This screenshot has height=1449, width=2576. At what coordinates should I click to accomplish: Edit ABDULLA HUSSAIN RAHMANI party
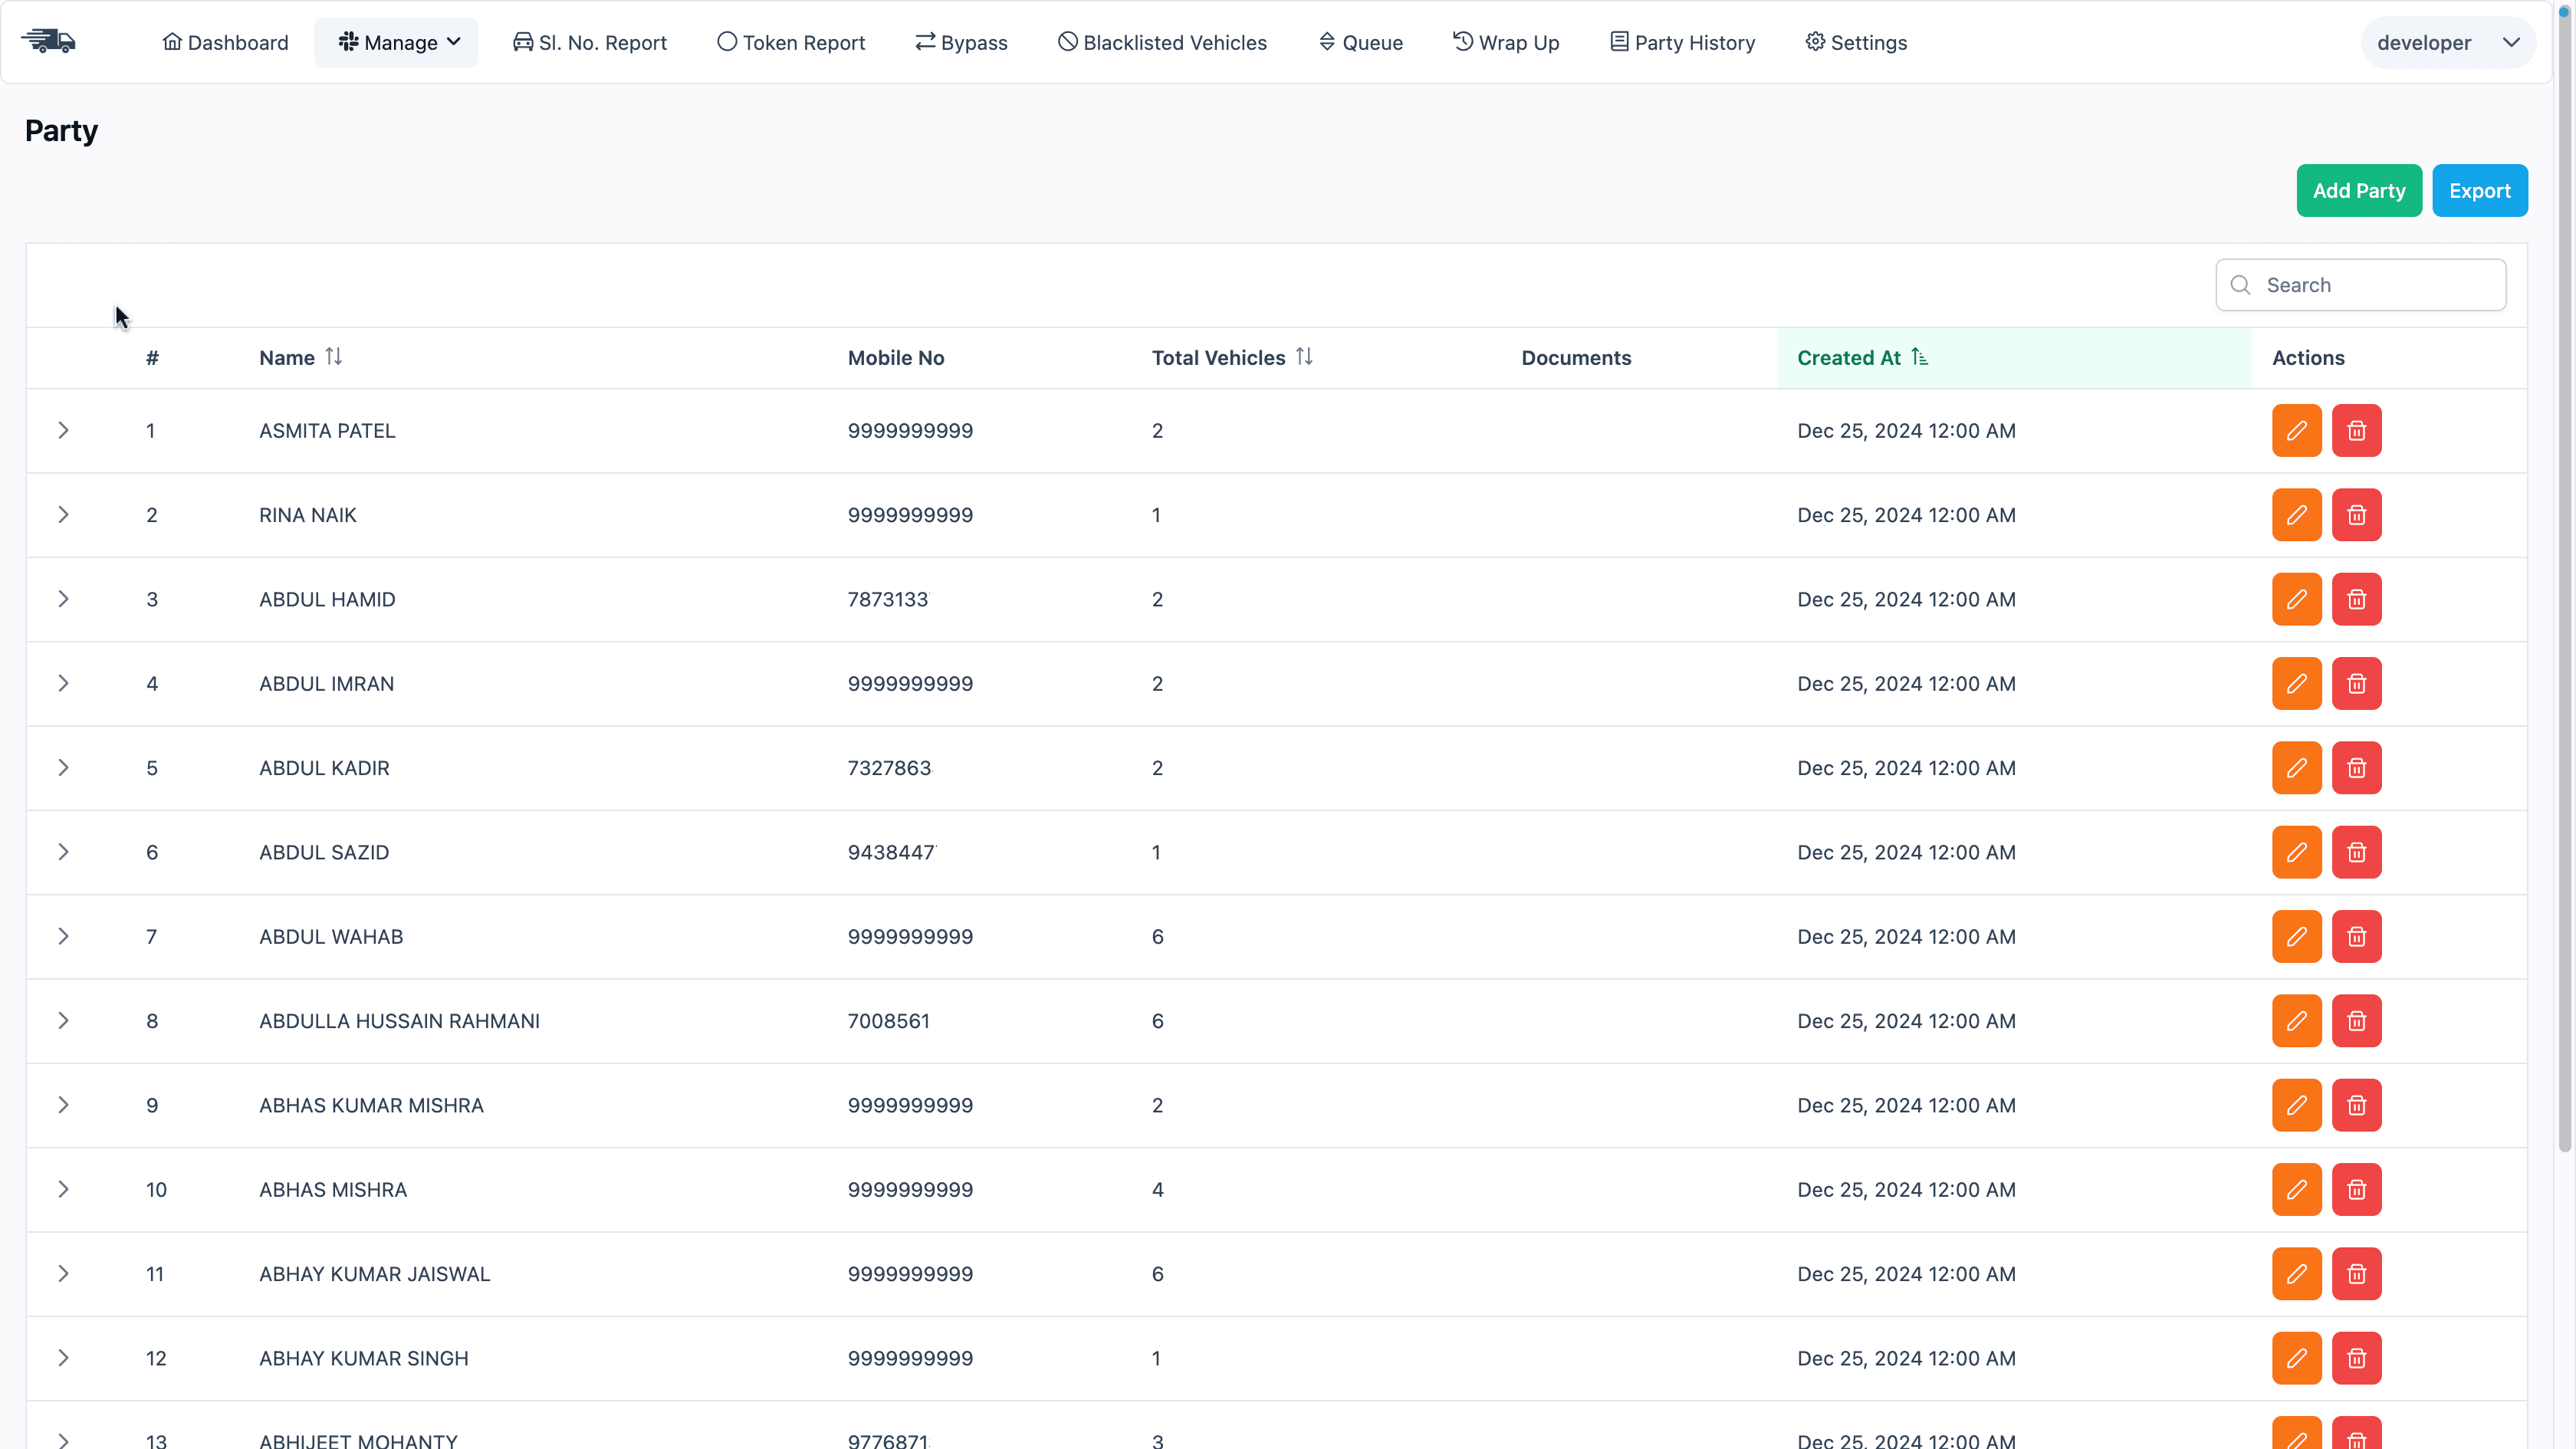pos(2296,1021)
